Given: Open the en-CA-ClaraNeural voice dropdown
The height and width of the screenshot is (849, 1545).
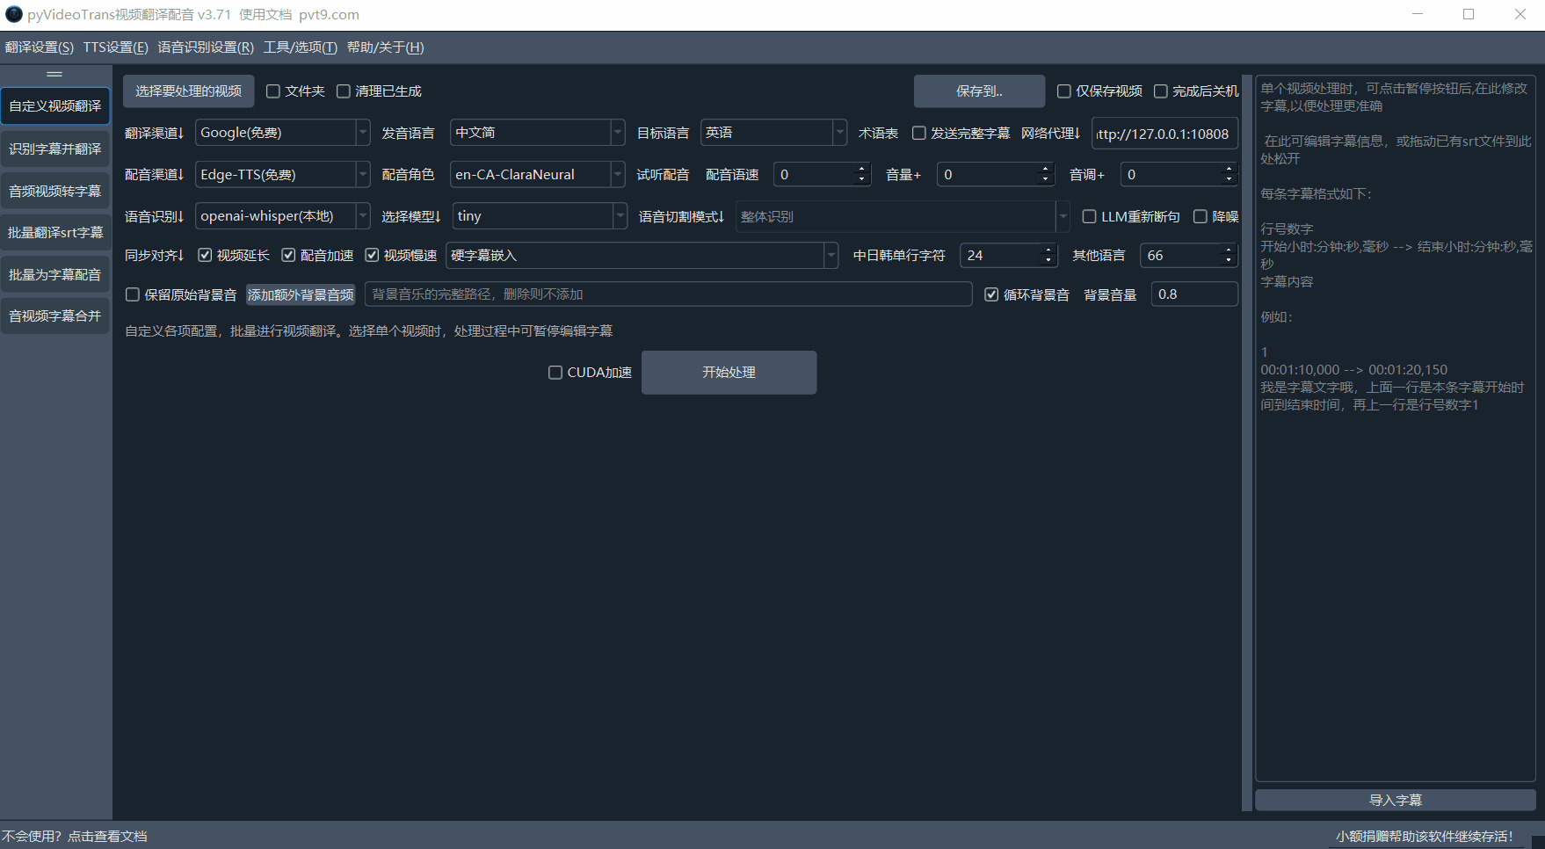Looking at the screenshot, I should (x=620, y=174).
